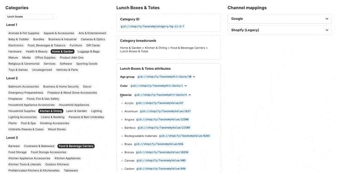Choose the Animals & Pet Supplies category
337x173 pixels.
24,33
